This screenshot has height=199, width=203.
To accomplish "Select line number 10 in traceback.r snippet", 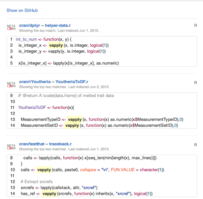I will (12, 170).
